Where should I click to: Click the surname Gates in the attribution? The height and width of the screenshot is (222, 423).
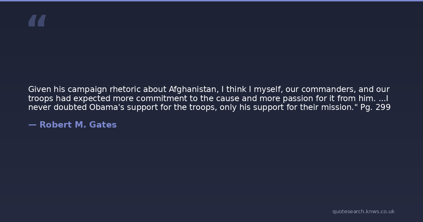coord(103,125)
